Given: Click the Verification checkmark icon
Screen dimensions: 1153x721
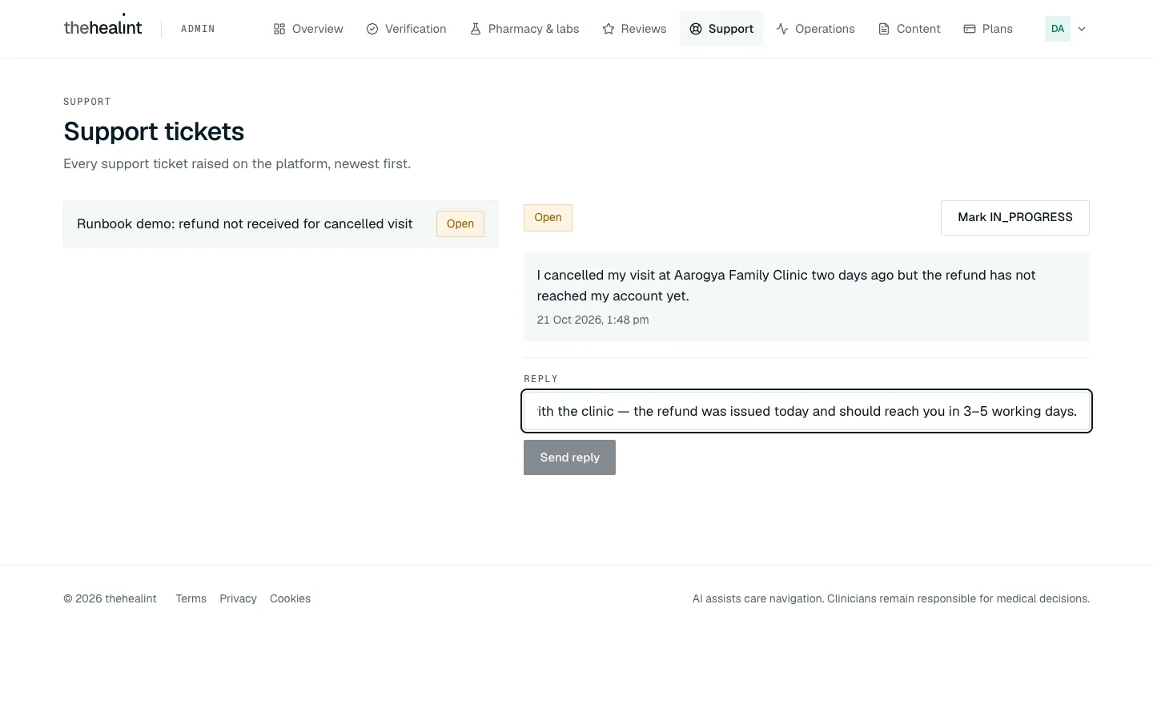Looking at the screenshot, I should coord(372,29).
